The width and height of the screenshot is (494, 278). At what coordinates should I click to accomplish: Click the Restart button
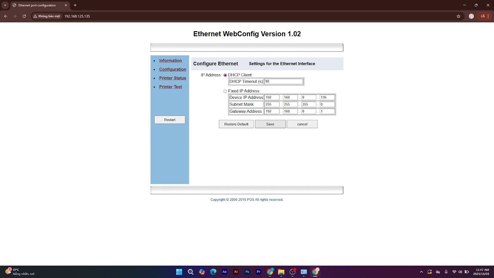170,120
